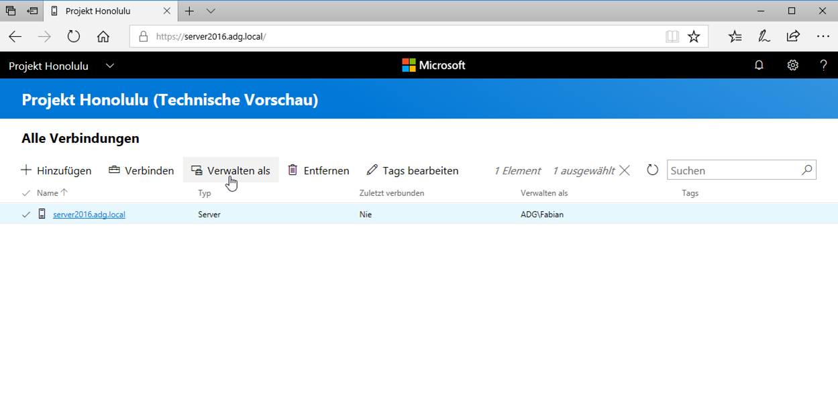The image size is (838, 395).
Task: Clear selection with X next to 1 ausgewählt
Action: 625,170
